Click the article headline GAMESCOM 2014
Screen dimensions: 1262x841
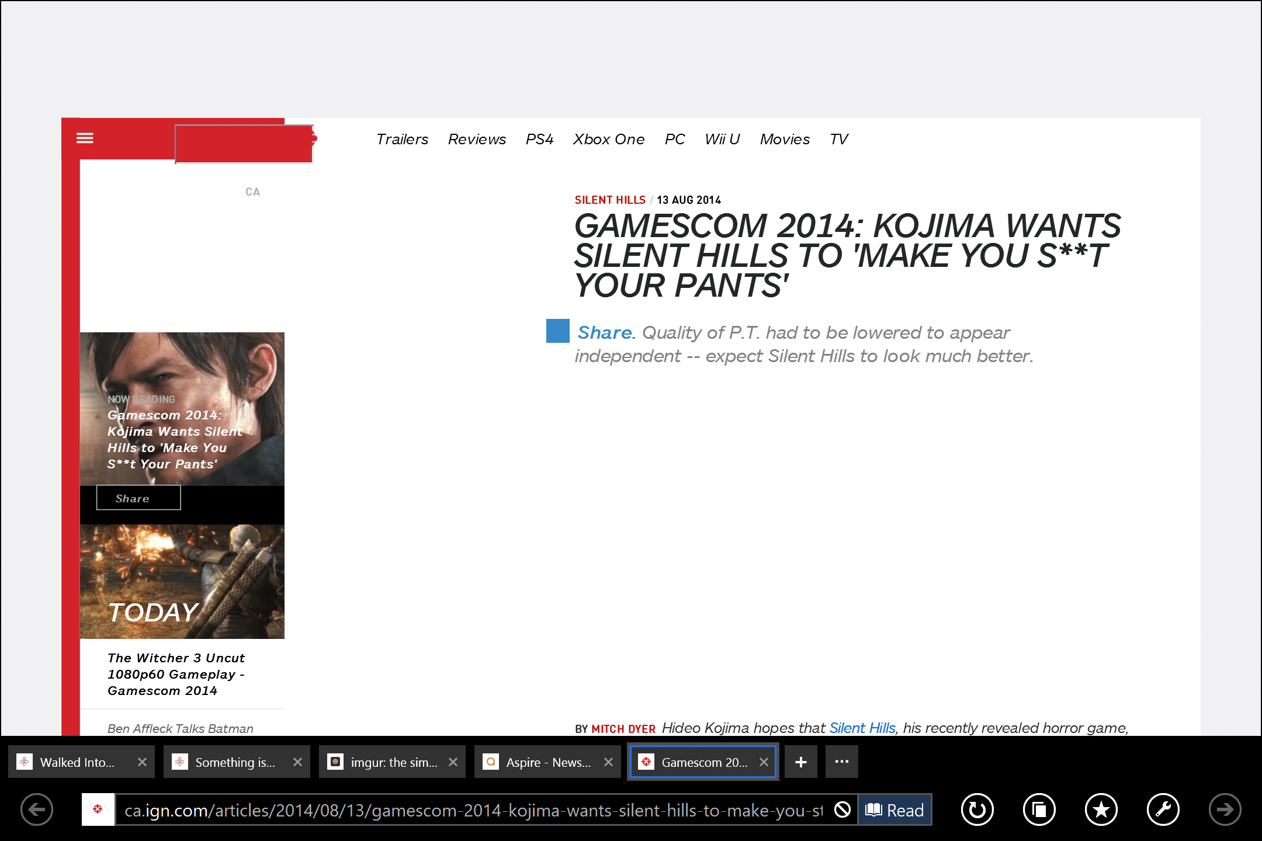pyautogui.click(x=847, y=255)
